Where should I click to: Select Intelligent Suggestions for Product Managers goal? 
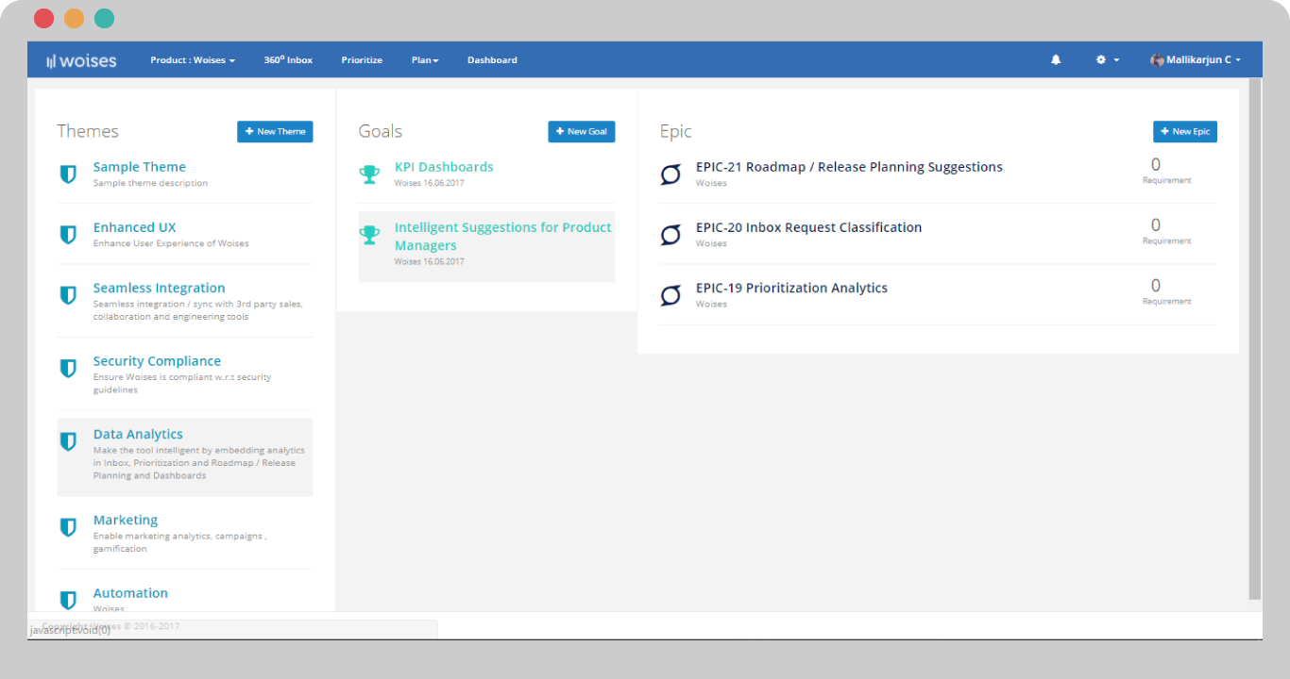pos(503,237)
